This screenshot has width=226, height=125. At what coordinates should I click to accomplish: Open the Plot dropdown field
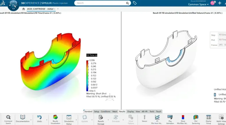click(222, 40)
